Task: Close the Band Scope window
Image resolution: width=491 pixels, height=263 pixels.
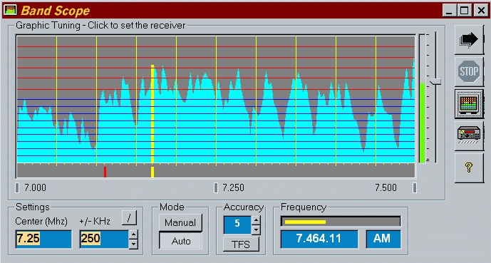Action: [x=481, y=11]
